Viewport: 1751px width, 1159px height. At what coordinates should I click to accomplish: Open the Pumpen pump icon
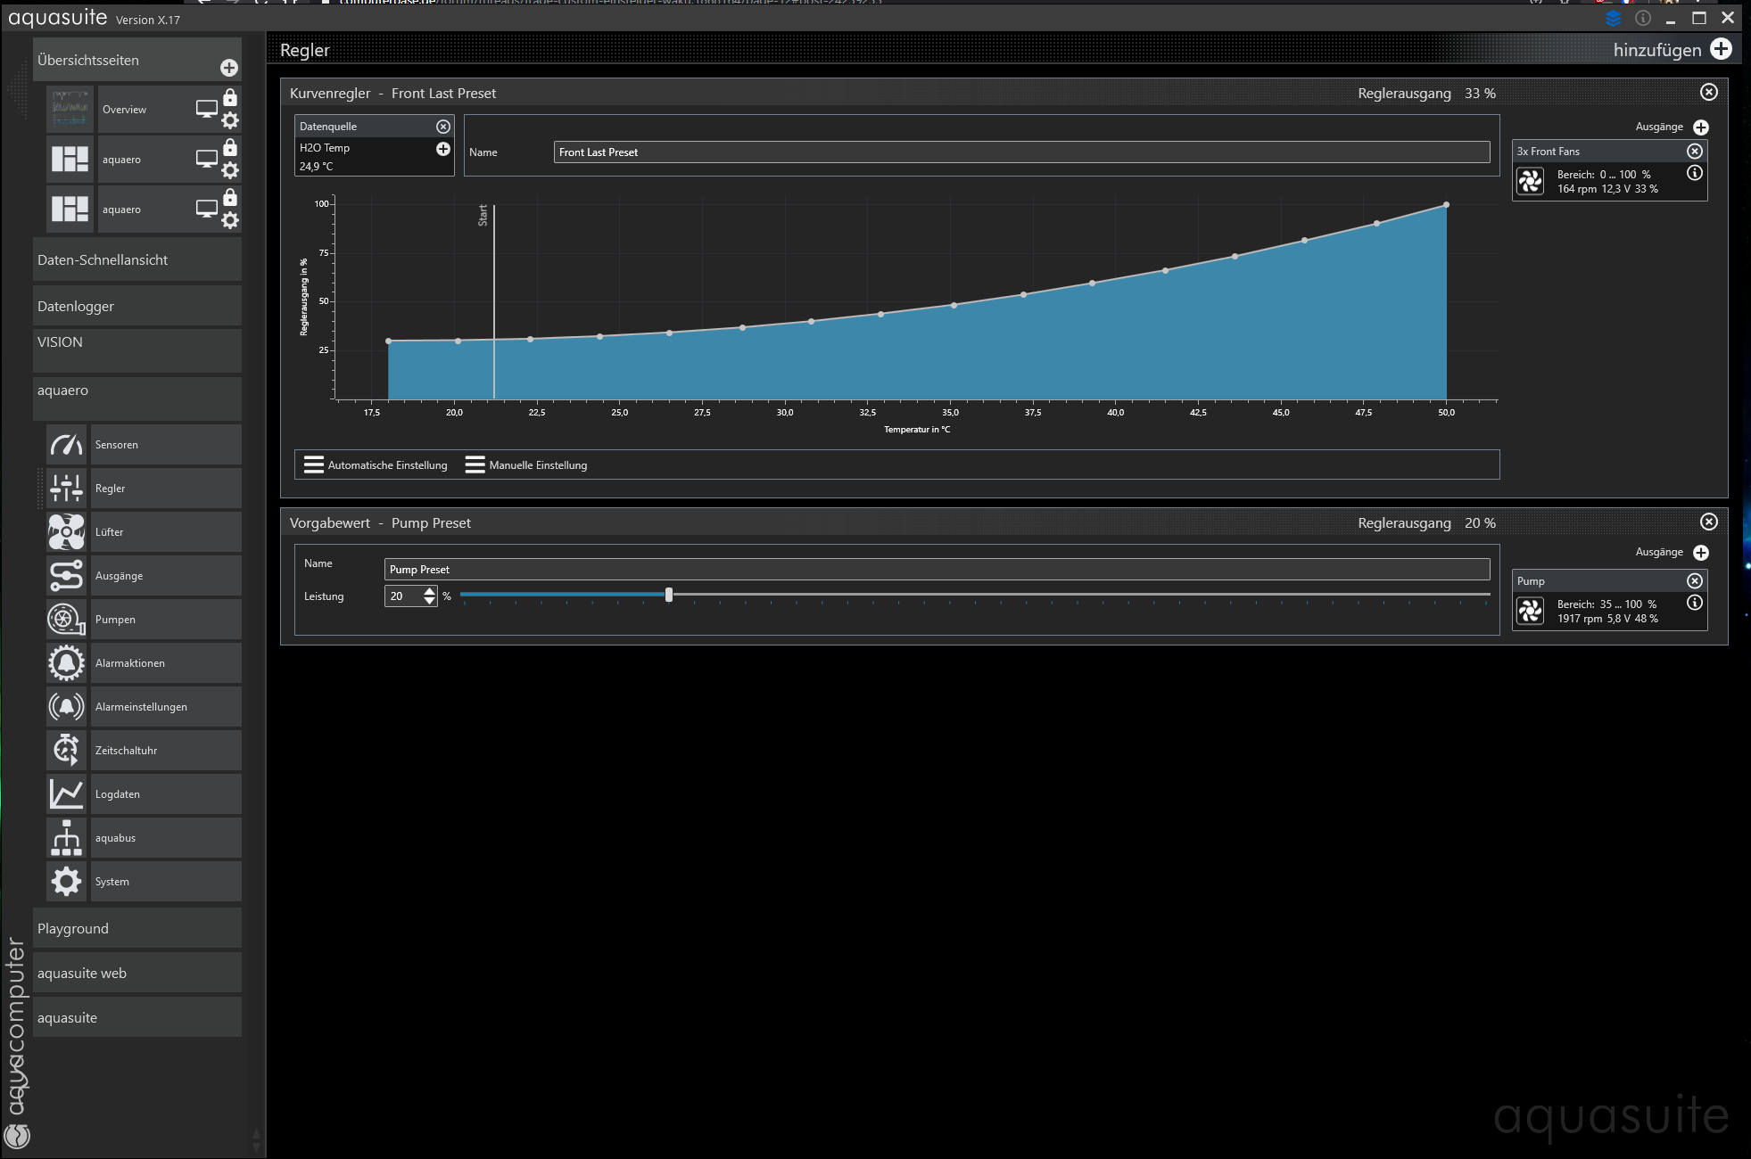click(x=66, y=619)
